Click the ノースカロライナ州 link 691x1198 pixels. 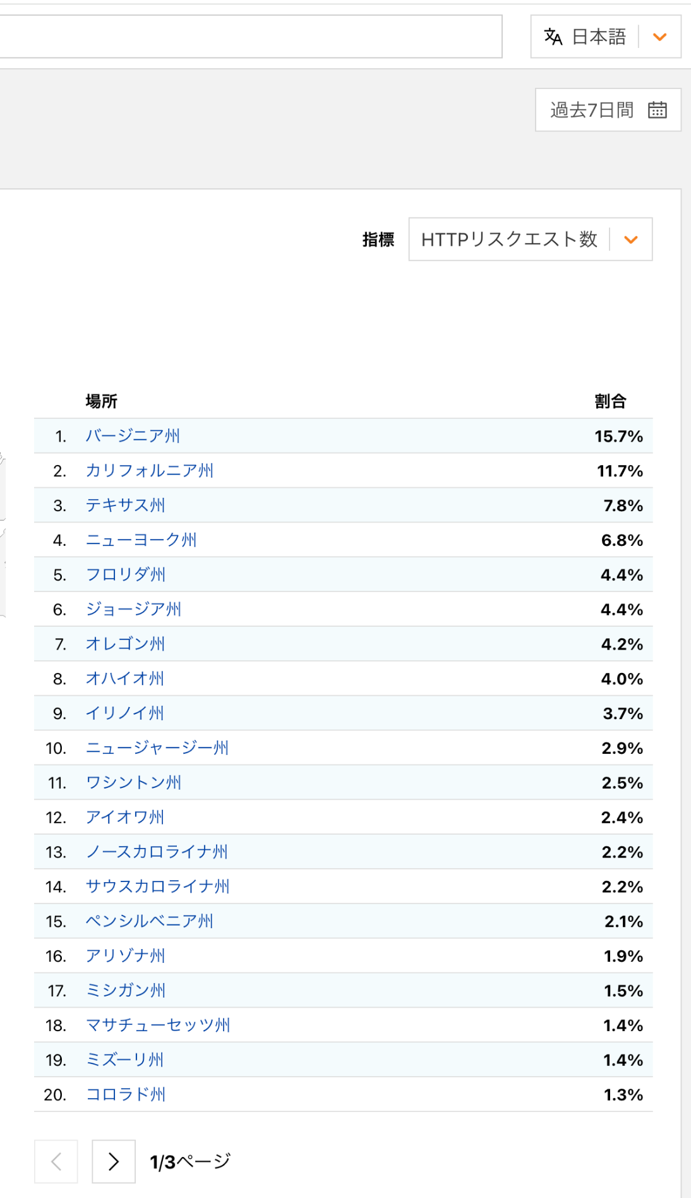[x=157, y=852]
